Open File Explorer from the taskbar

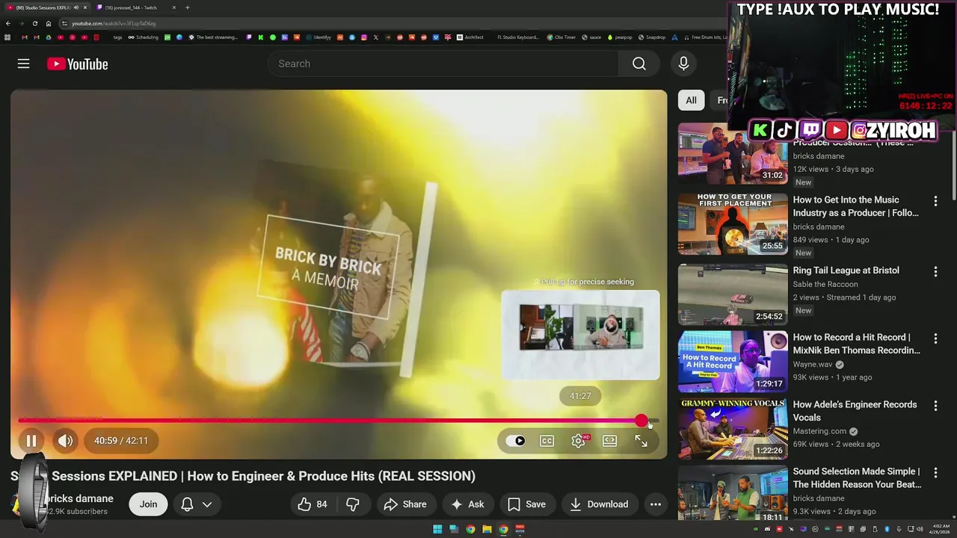click(x=487, y=529)
